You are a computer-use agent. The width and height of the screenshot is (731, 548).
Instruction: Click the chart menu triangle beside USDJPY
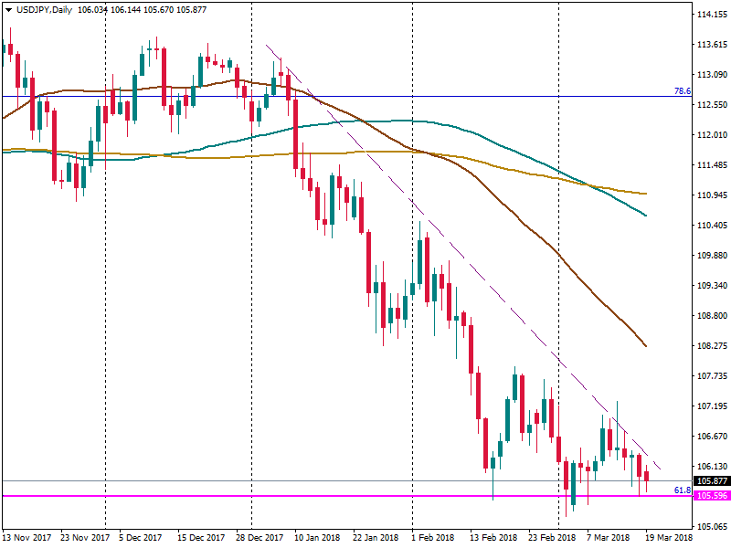(7, 9)
